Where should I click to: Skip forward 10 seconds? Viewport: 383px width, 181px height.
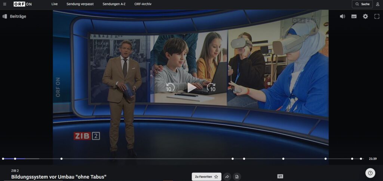pyautogui.click(x=211, y=88)
